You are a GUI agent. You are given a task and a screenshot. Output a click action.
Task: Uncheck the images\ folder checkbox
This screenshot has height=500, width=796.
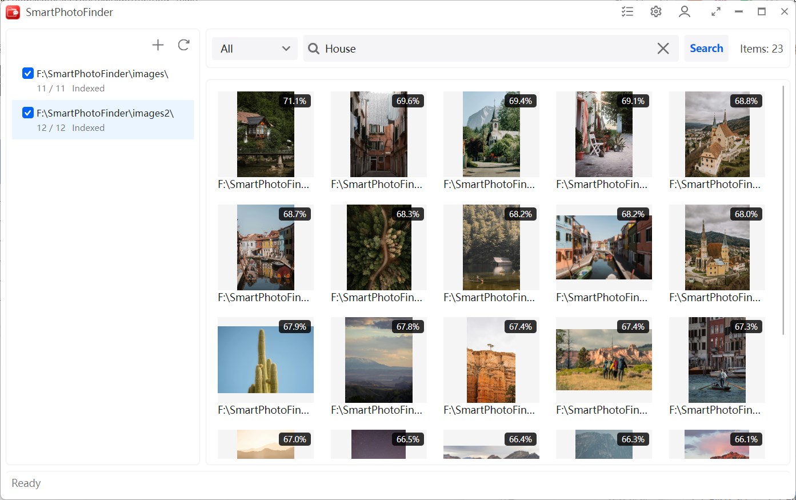[28, 73]
